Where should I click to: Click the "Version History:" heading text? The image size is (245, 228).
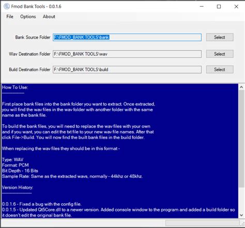[18, 188]
